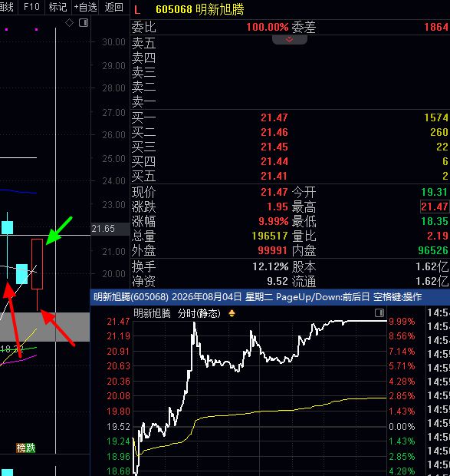Toggle the side panel icon above K-line chart
Screen dimensions: 450x476
click(x=84, y=22)
